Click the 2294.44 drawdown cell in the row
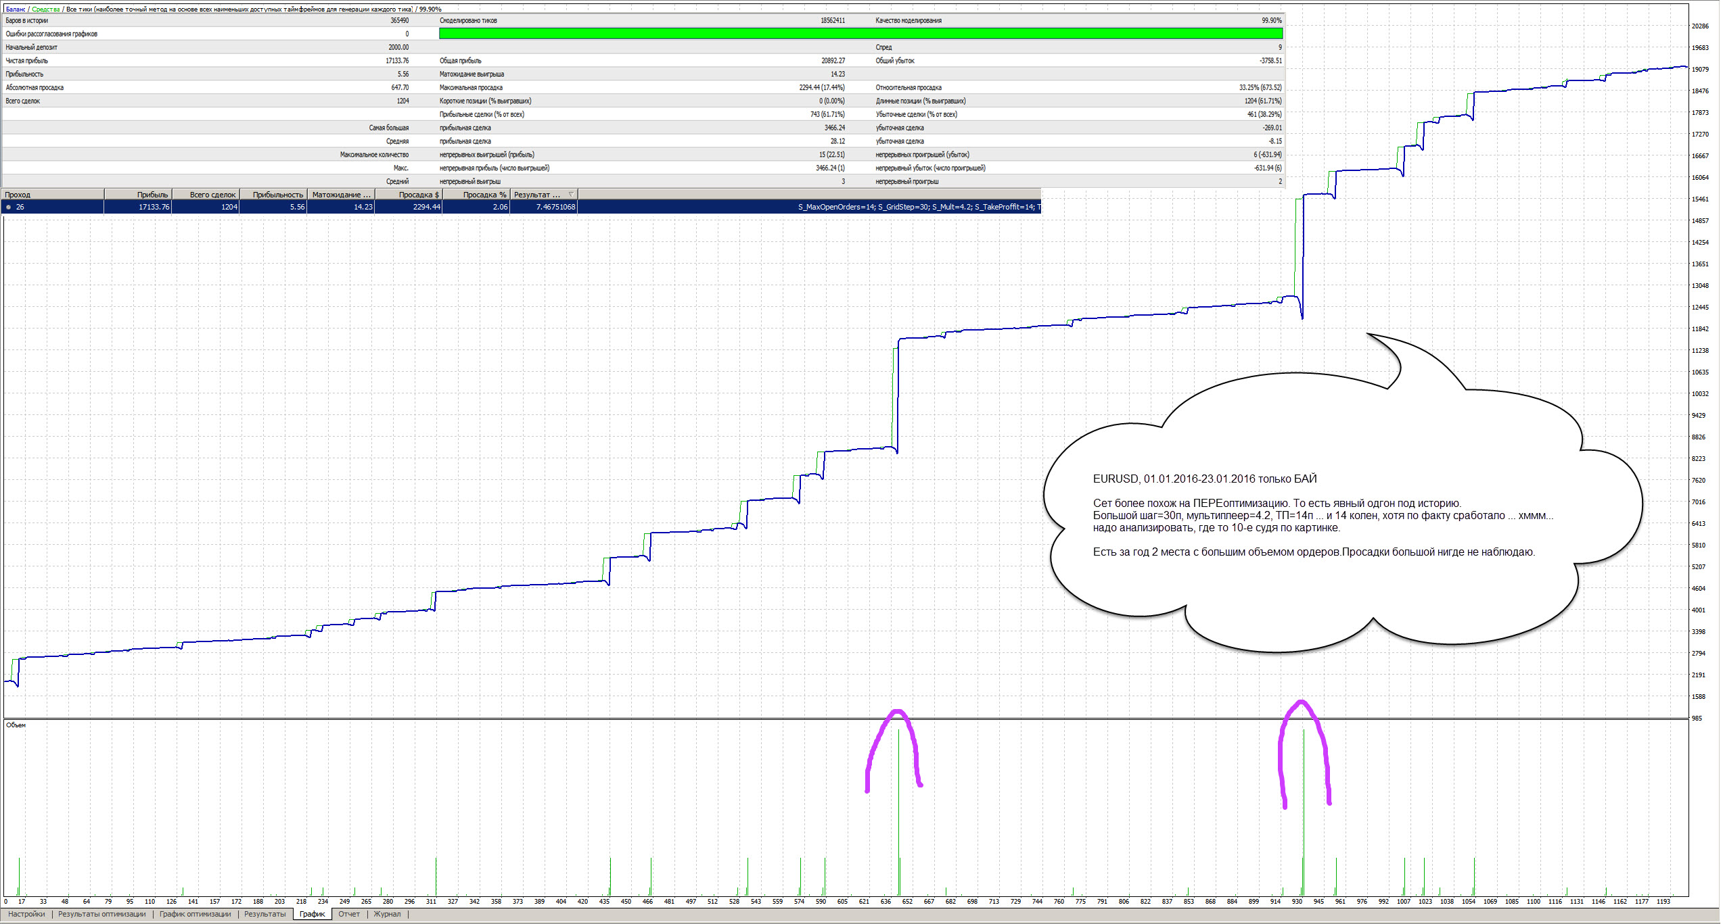Viewport: 1723px width, 924px height. (x=426, y=207)
